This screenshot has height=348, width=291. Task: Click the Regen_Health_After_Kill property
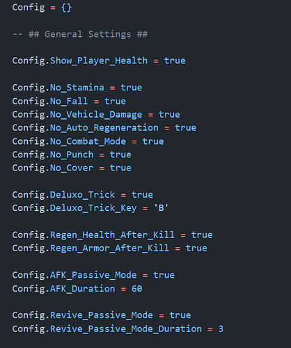pos(112,235)
